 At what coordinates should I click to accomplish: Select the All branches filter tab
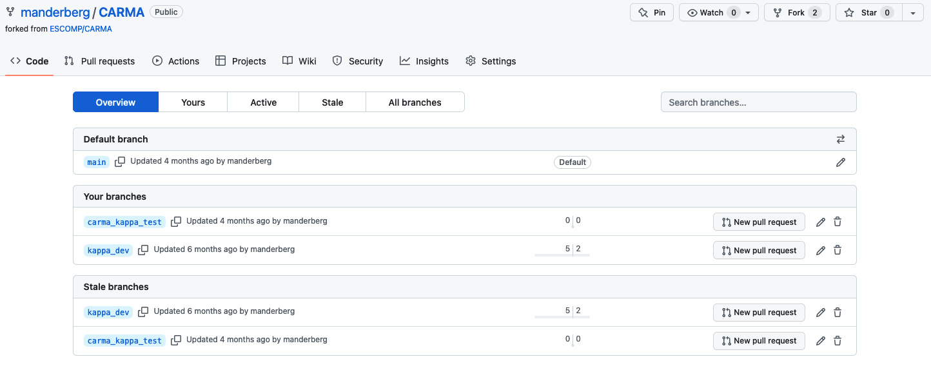point(415,102)
